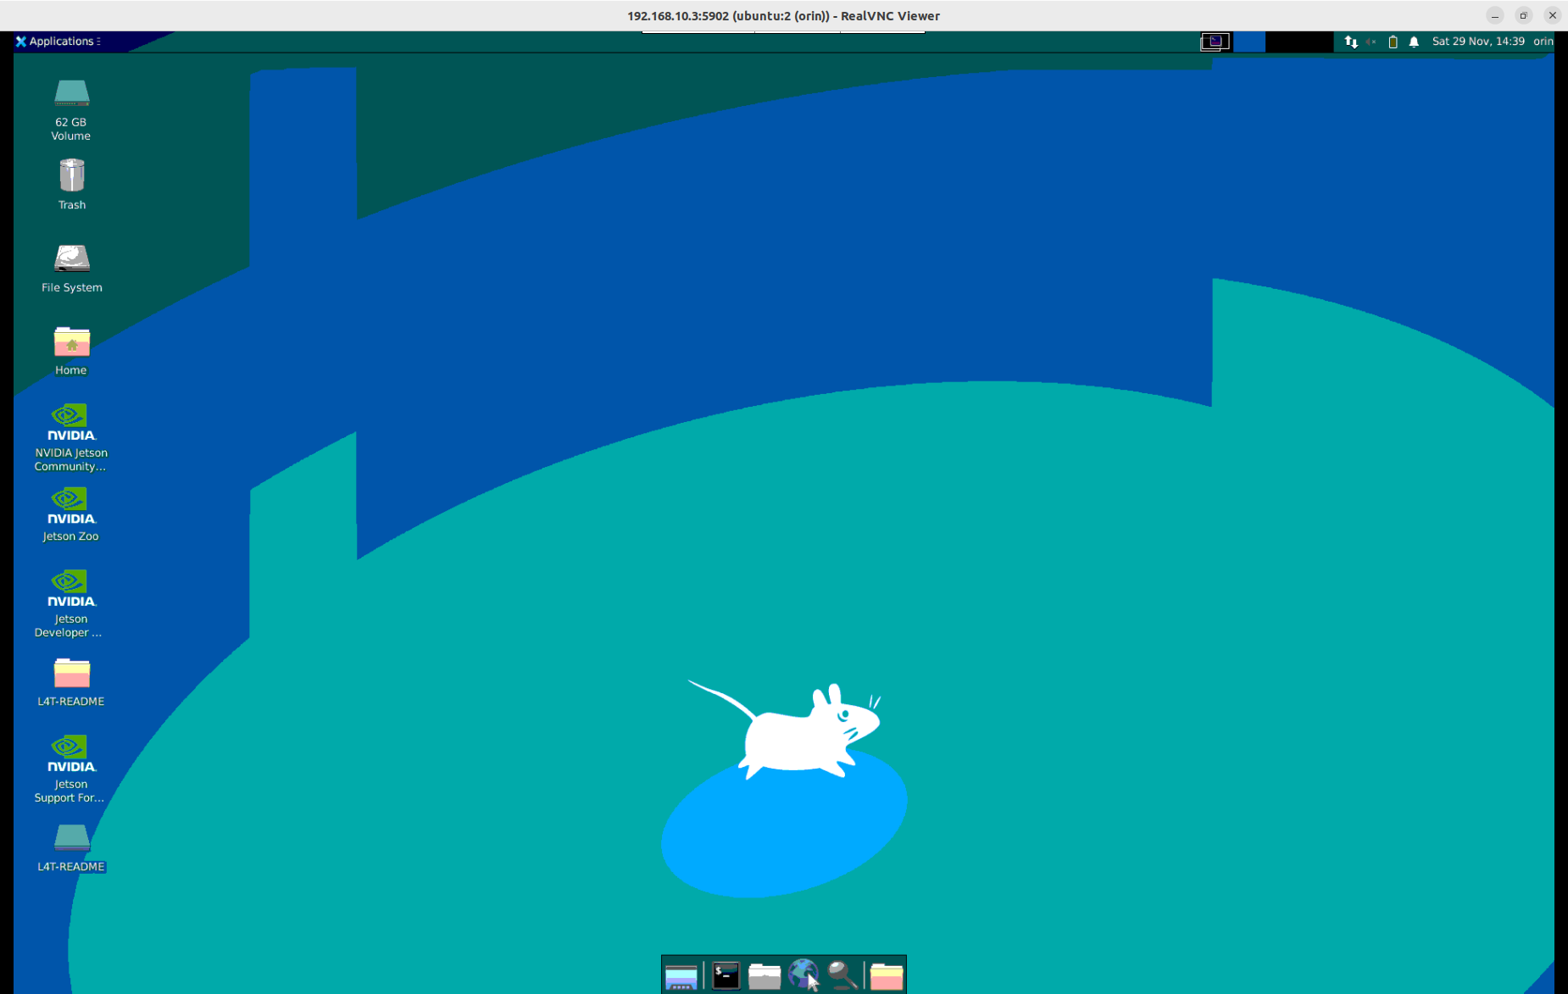
Task: Select the File System desktop icon
Action: (71, 259)
